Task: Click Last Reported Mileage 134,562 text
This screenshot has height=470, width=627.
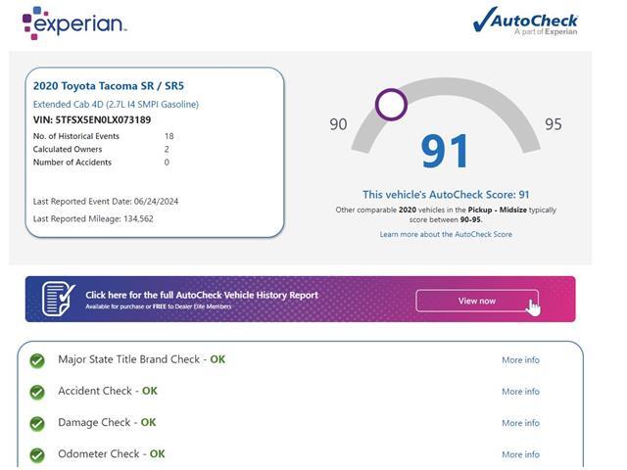Action: 93,219
